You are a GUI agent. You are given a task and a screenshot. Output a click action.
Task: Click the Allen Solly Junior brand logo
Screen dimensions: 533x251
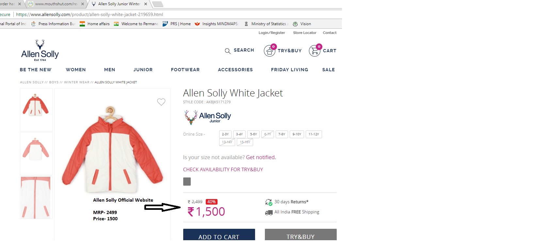[x=207, y=117]
